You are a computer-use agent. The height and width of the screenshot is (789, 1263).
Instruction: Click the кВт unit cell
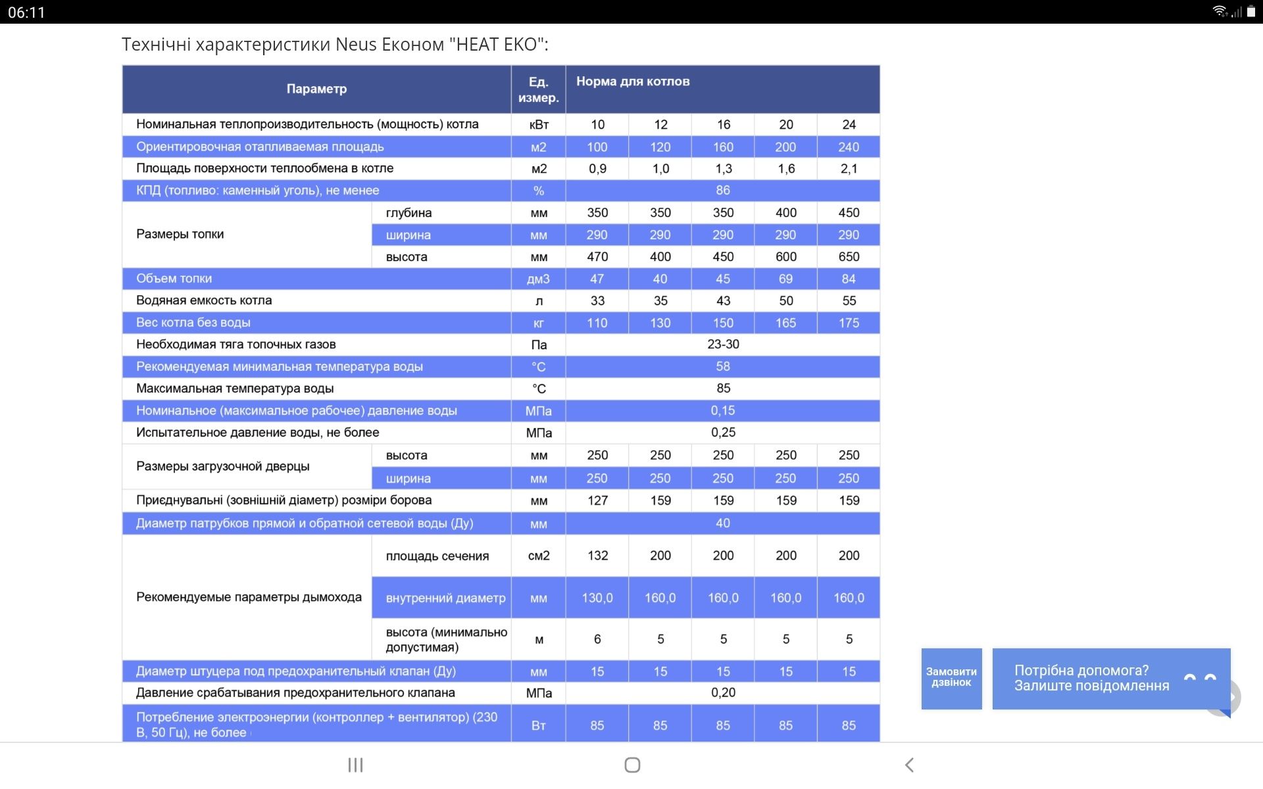click(x=539, y=125)
